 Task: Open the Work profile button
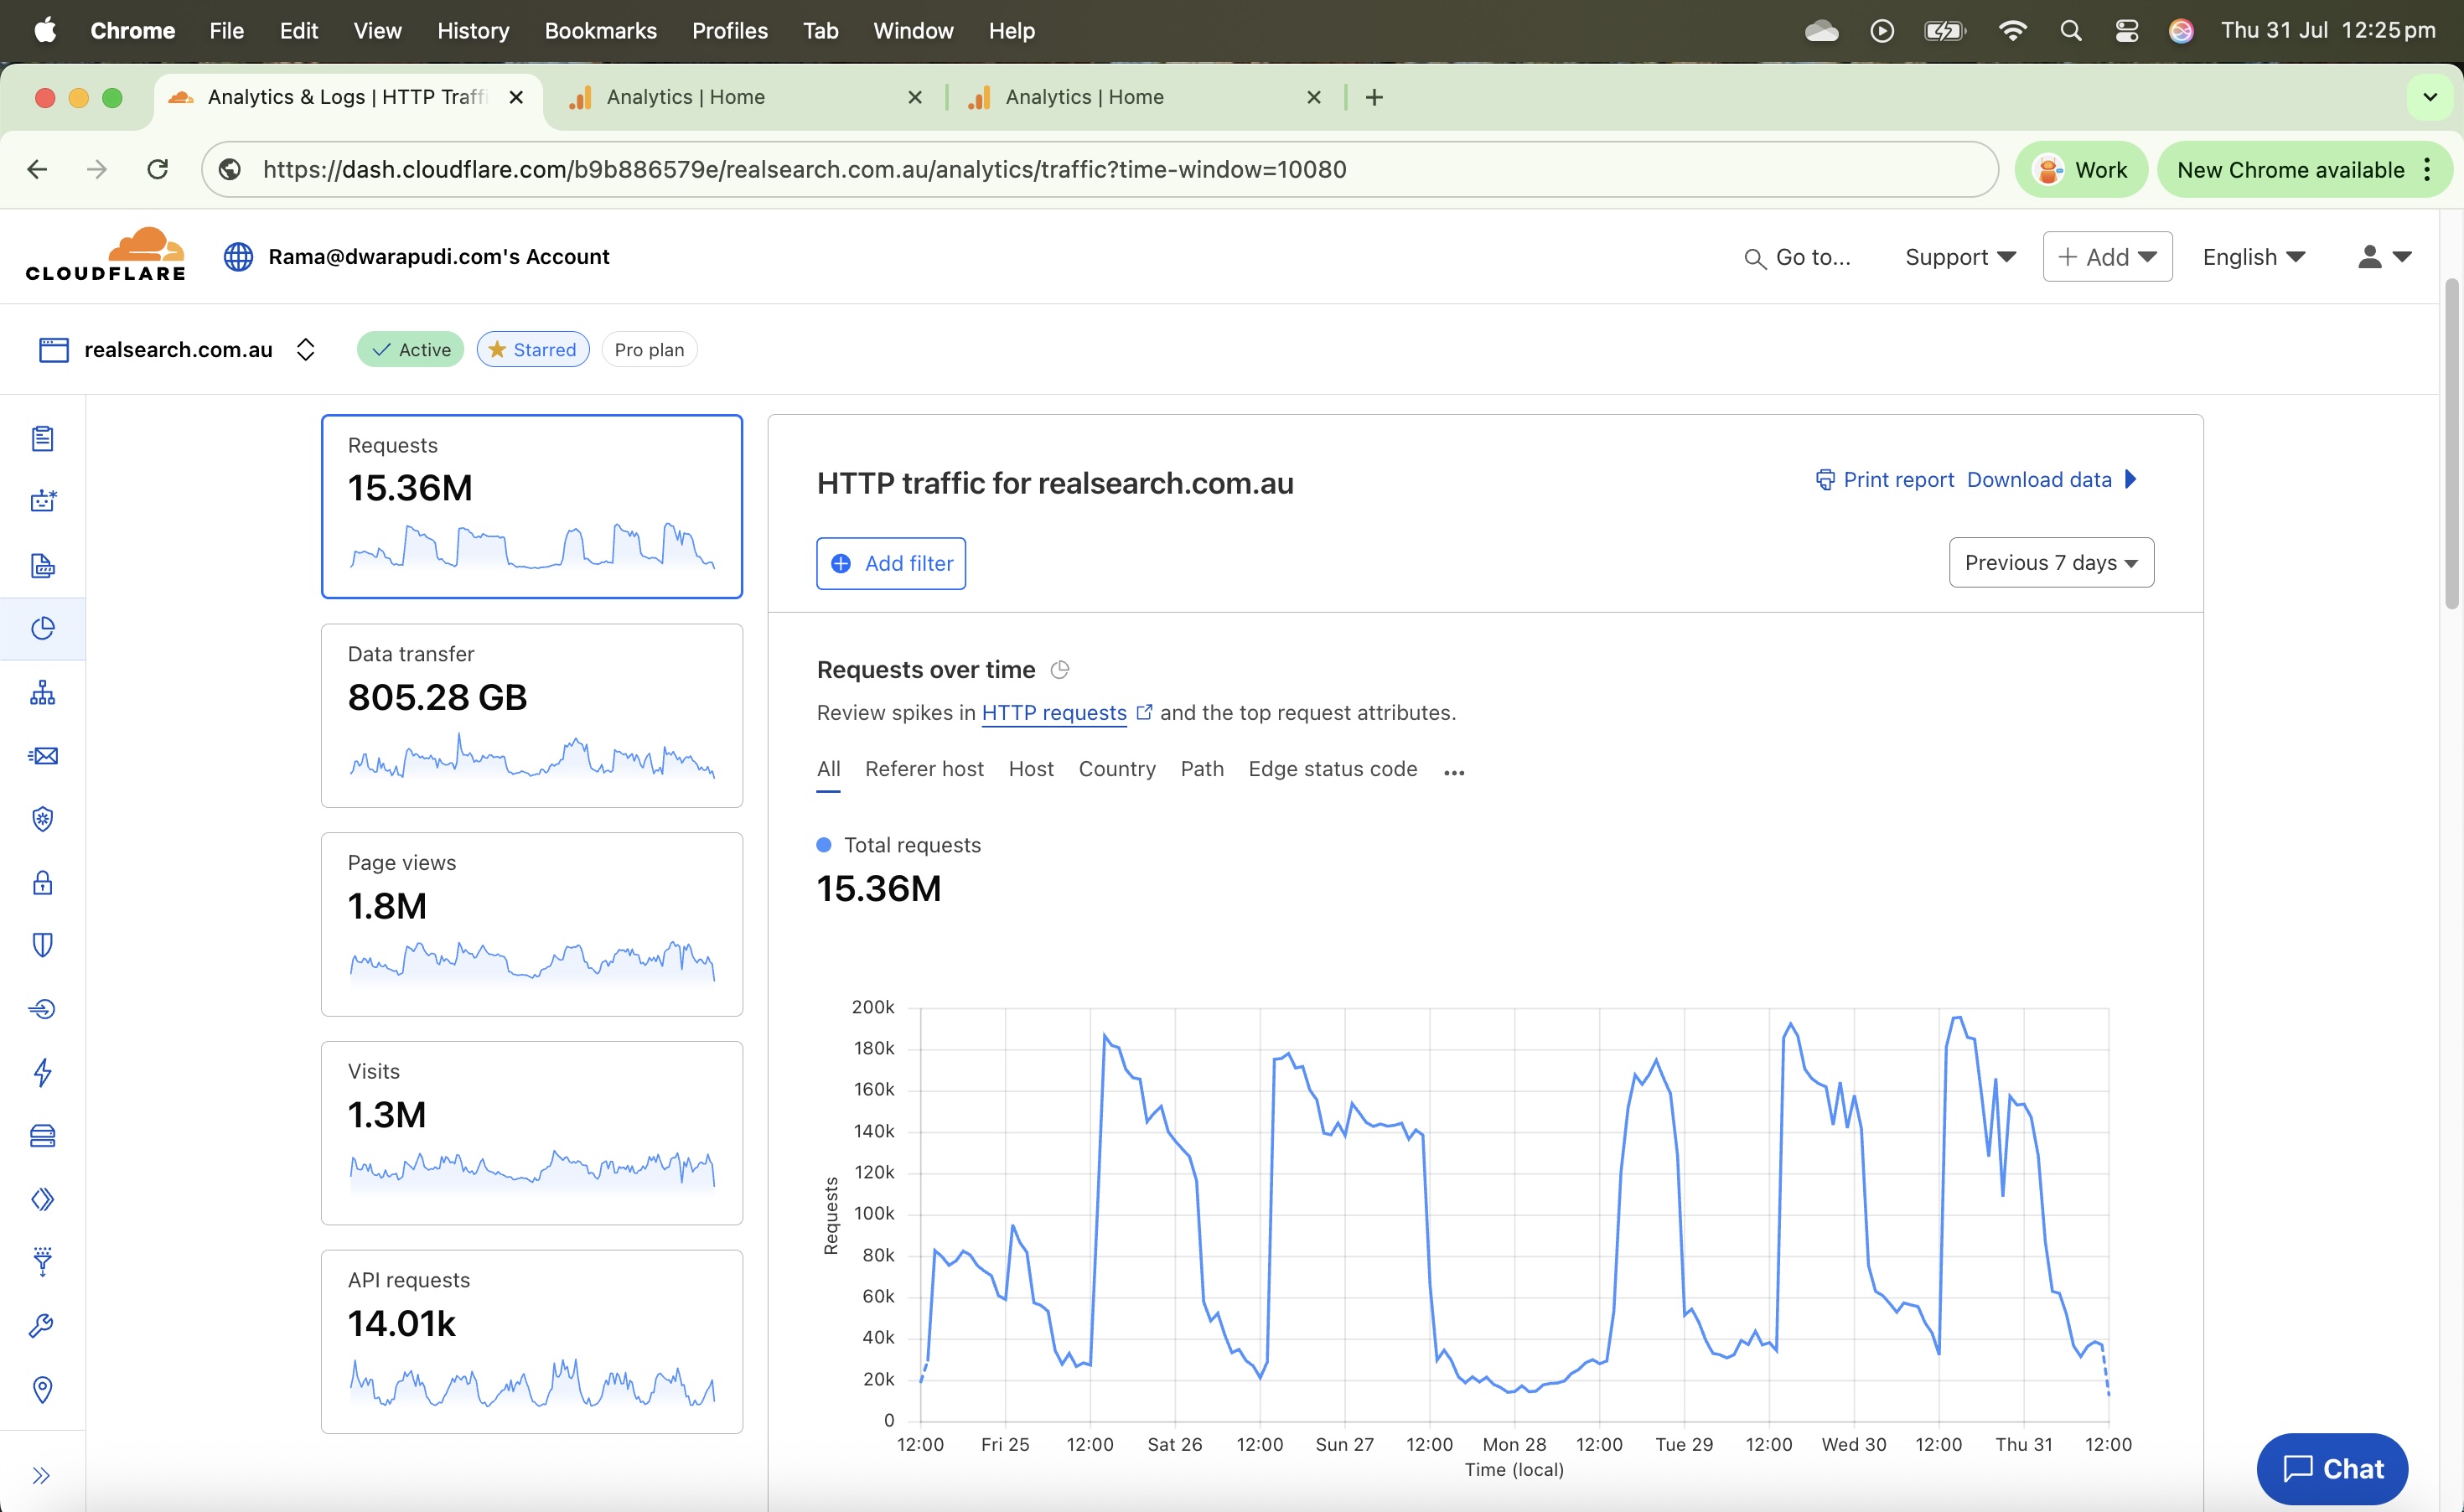click(x=2081, y=170)
